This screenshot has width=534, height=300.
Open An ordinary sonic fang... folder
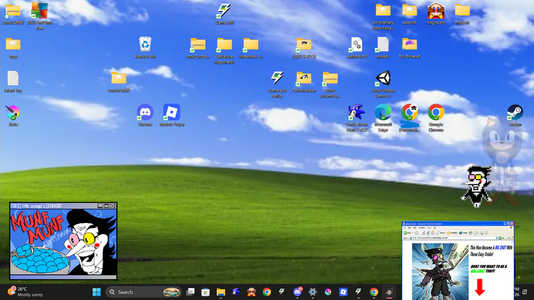(383, 17)
